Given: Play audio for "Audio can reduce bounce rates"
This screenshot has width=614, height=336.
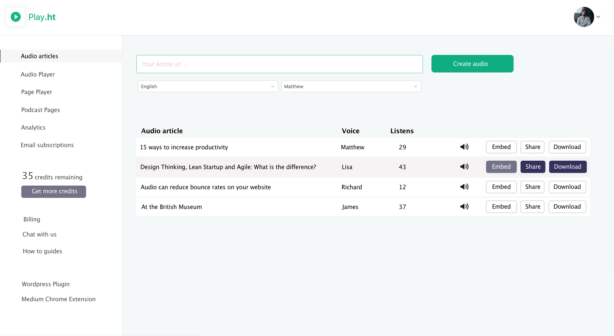Looking at the screenshot, I should (x=464, y=187).
